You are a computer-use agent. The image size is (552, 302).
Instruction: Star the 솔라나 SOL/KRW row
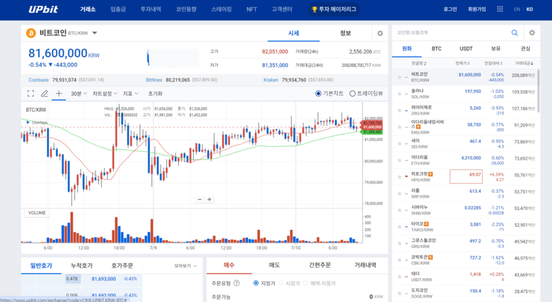[x=399, y=94]
